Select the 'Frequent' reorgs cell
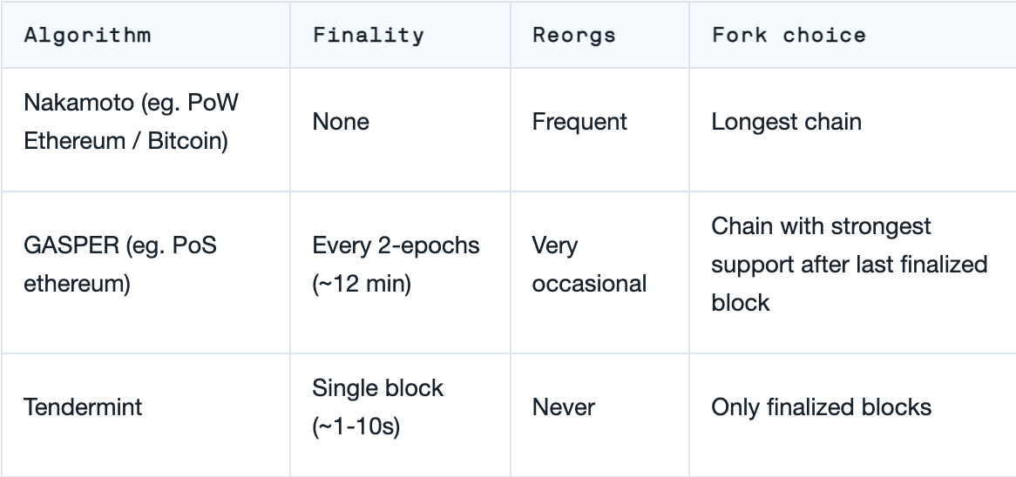1016x477 pixels. point(579,122)
